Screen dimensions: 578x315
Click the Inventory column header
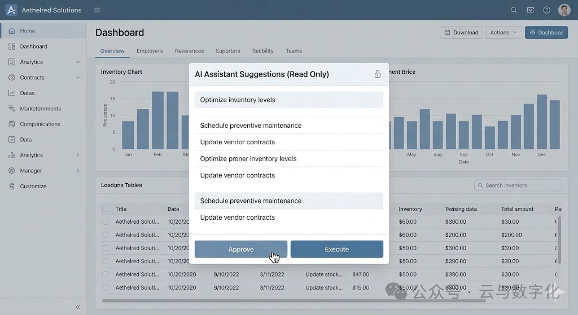point(410,209)
